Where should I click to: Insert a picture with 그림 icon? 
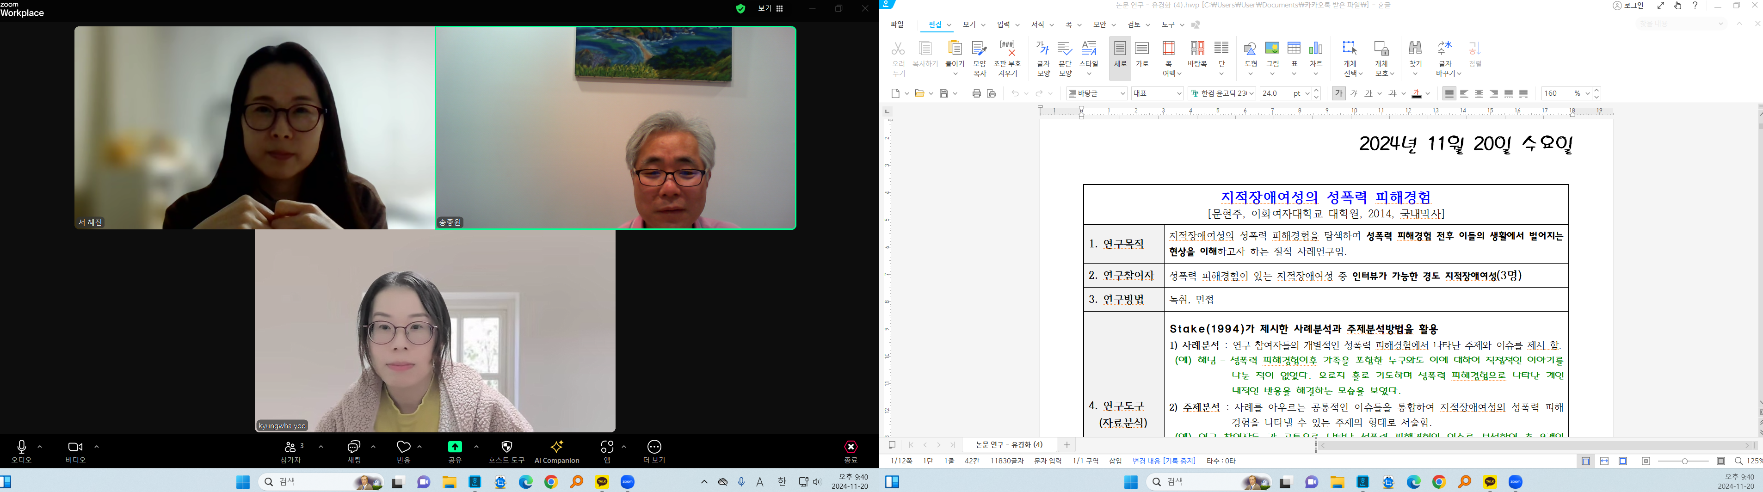[1272, 49]
